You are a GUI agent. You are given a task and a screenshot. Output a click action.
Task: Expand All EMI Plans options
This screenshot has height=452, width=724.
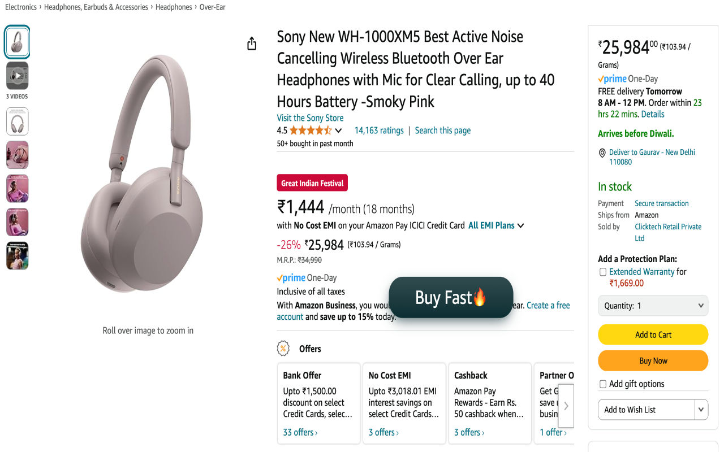pos(495,225)
